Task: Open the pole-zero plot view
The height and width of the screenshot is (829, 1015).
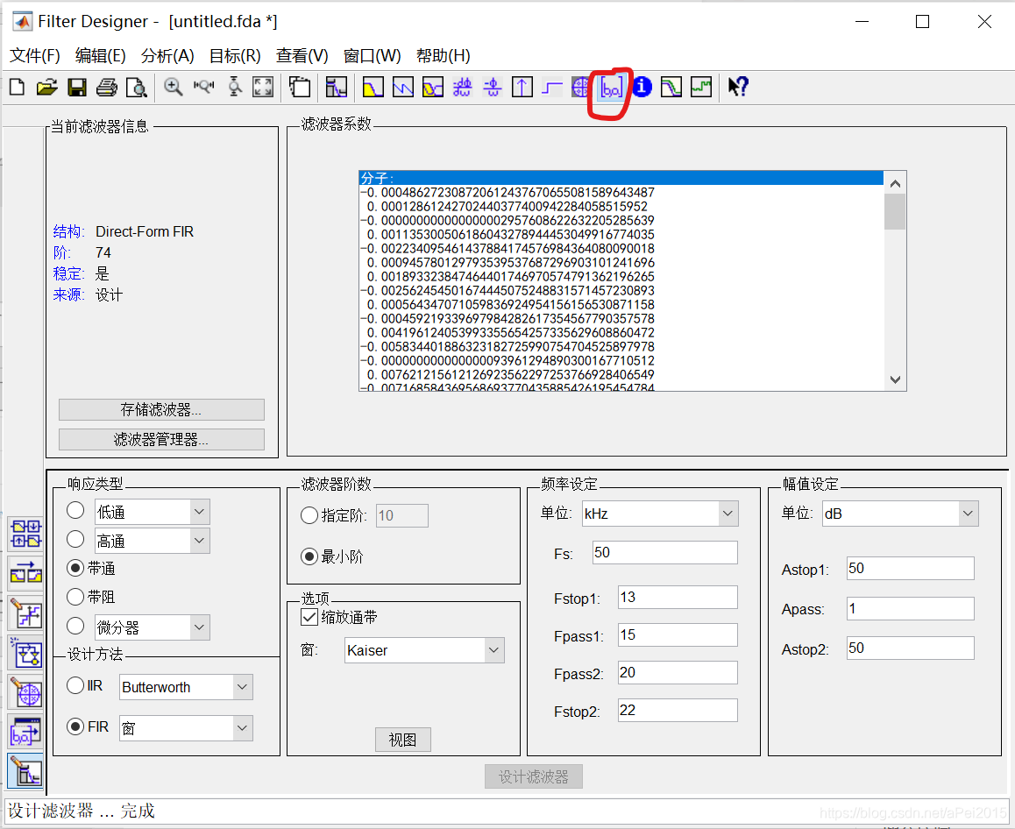Action: (580, 87)
